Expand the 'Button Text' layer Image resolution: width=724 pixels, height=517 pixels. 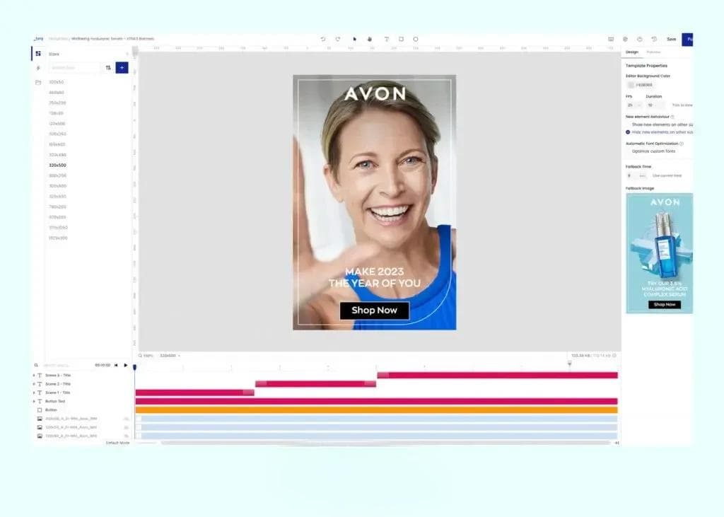tap(33, 401)
